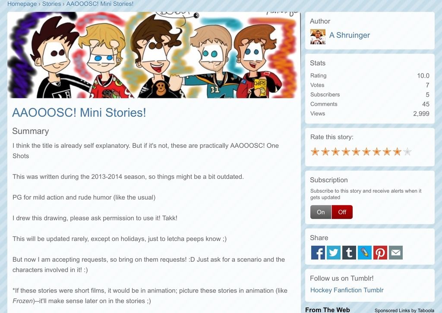
Task: Open Stories in breadcrumb trail
Action: point(51,4)
